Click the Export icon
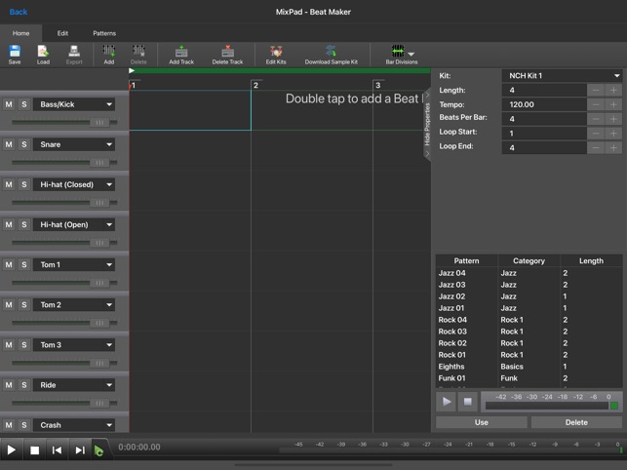 pyautogui.click(x=74, y=55)
